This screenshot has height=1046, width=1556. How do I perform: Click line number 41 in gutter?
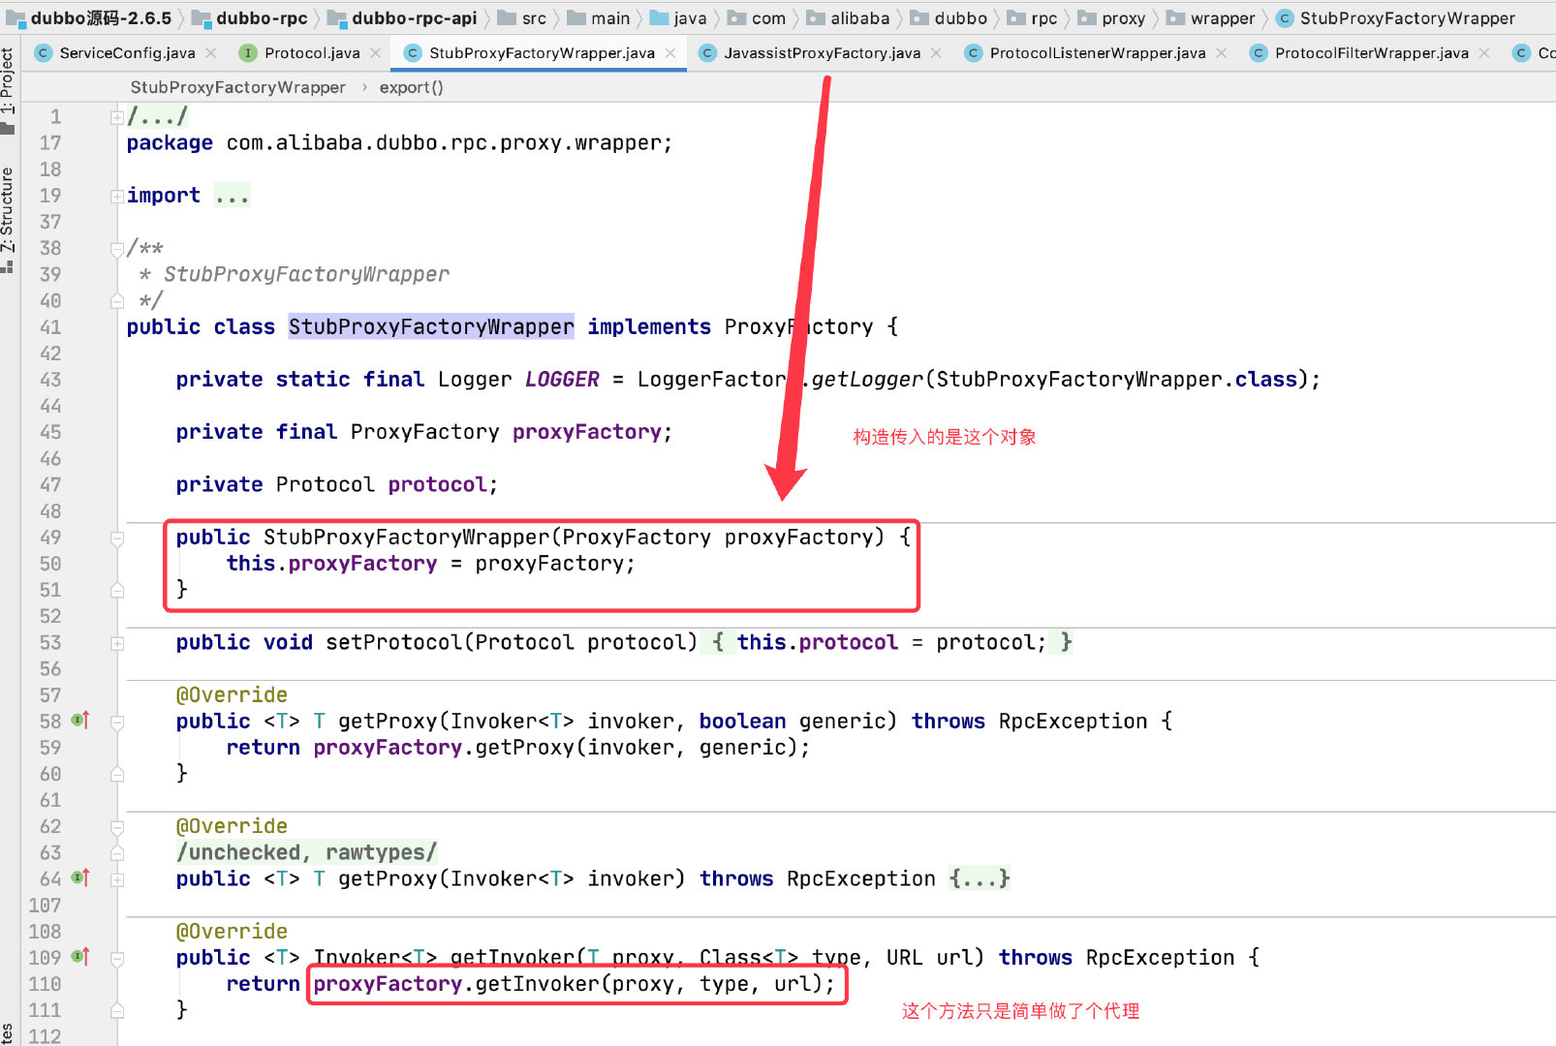tap(50, 327)
